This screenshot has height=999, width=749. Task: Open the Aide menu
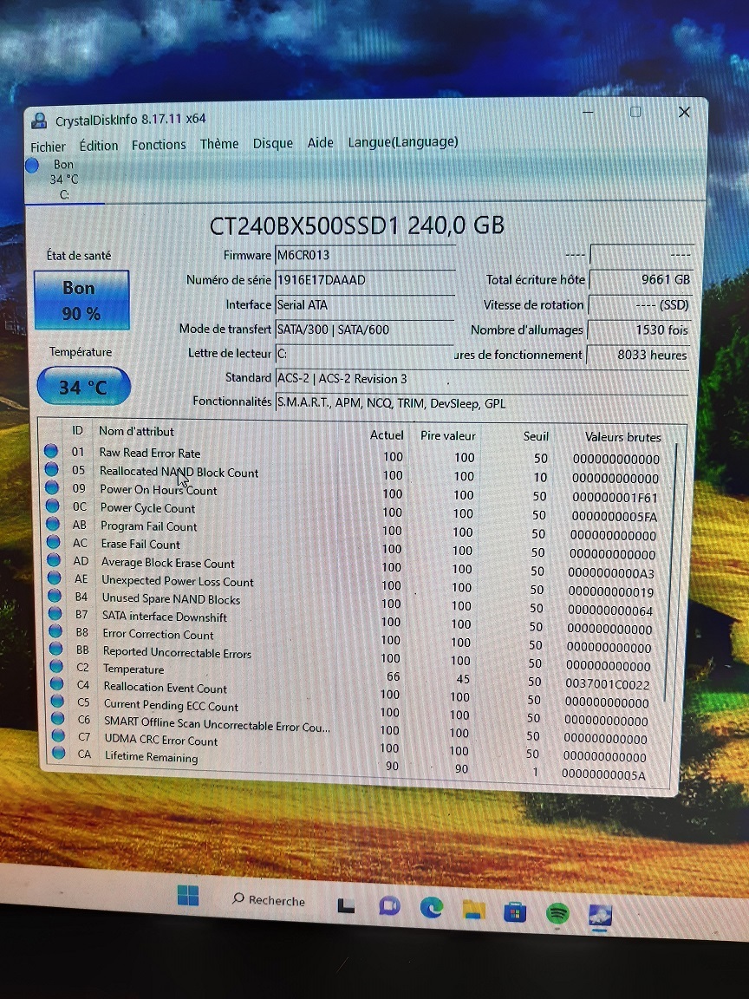click(x=321, y=143)
